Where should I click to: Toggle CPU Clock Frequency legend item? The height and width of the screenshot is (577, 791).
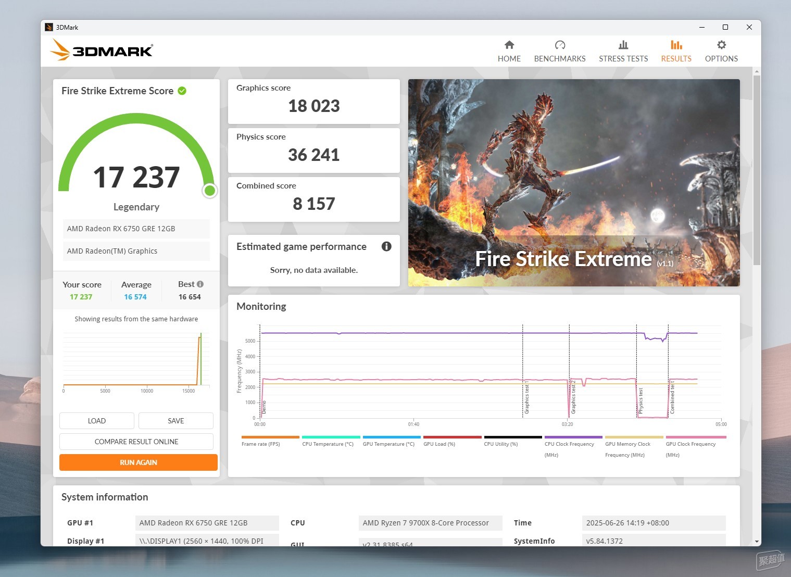click(x=573, y=447)
